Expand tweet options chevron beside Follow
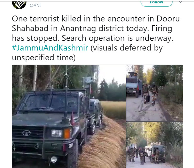This screenshot has height=168, width=194. [x=181, y=2]
